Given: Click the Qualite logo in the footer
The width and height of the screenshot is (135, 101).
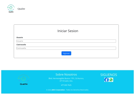Looking at the screenshot, I should point(23,80).
